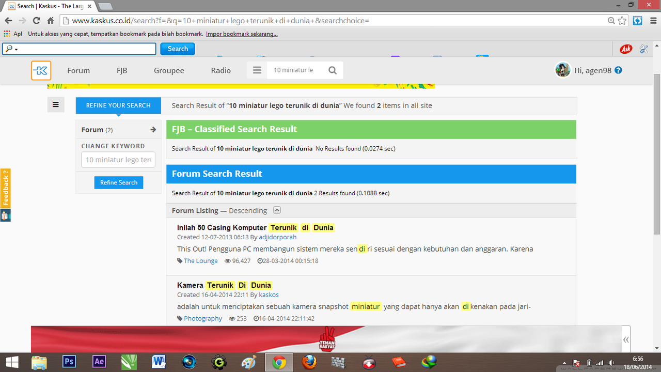Open the Radio menu item
Image resolution: width=661 pixels, height=372 pixels.
(x=221, y=70)
